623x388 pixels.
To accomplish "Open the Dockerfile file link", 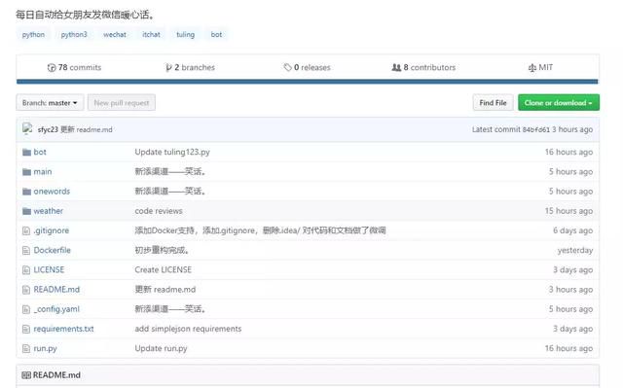I will (52, 250).
